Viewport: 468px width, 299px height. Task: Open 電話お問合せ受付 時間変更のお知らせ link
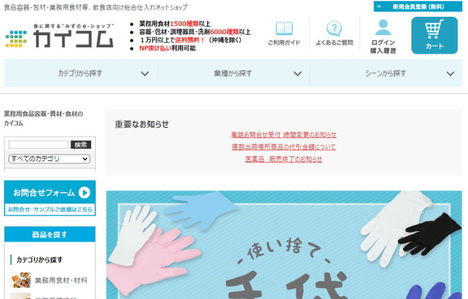click(x=284, y=135)
